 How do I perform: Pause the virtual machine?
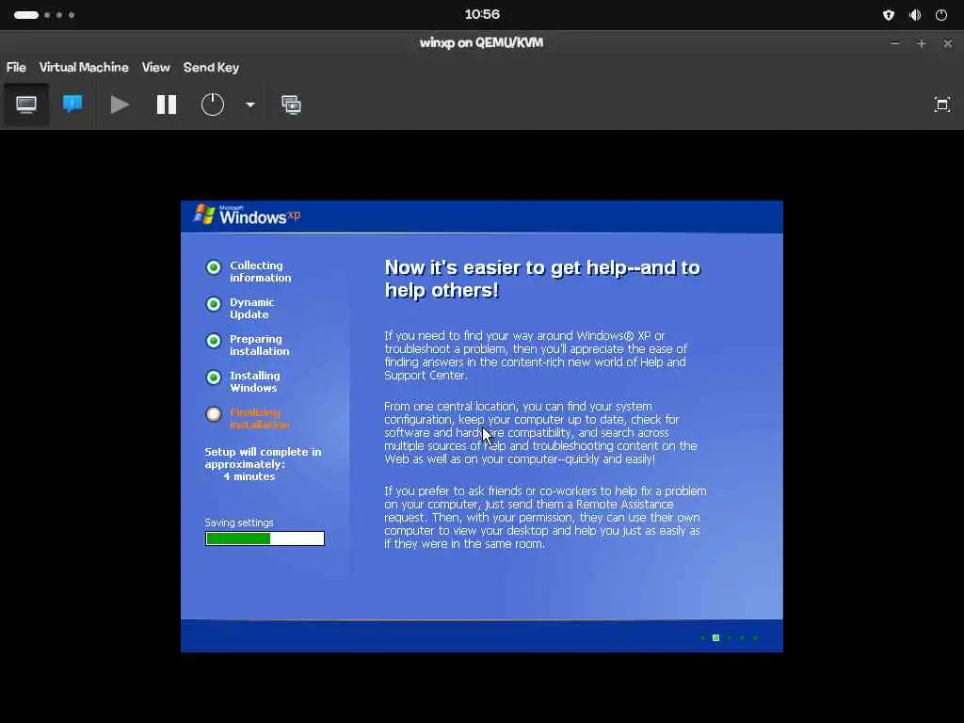point(167,104)
